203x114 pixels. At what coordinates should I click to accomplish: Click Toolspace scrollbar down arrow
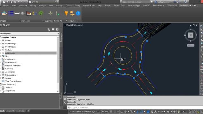58,92
